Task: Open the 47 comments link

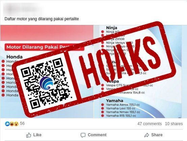Action: click(x=150, y=124)
